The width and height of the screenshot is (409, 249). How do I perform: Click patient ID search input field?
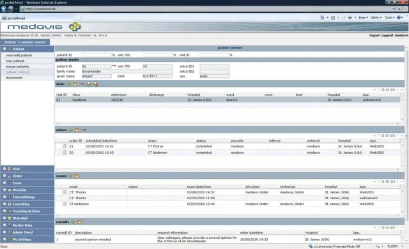(x=96, y=55)
